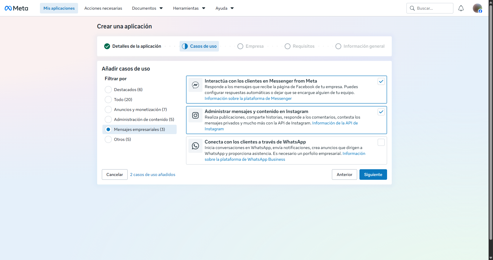Click the Messenger use case icon

coord(195,85)
